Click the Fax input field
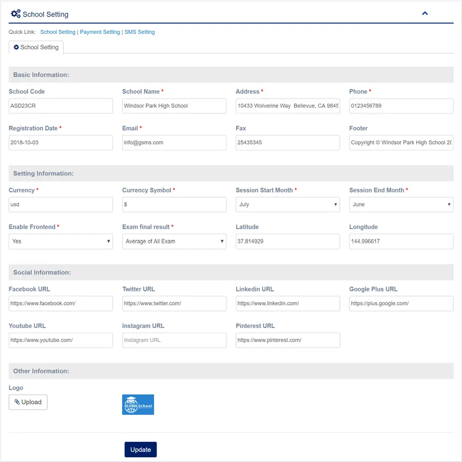Viewport: 462px width, 462px height. 287,143
